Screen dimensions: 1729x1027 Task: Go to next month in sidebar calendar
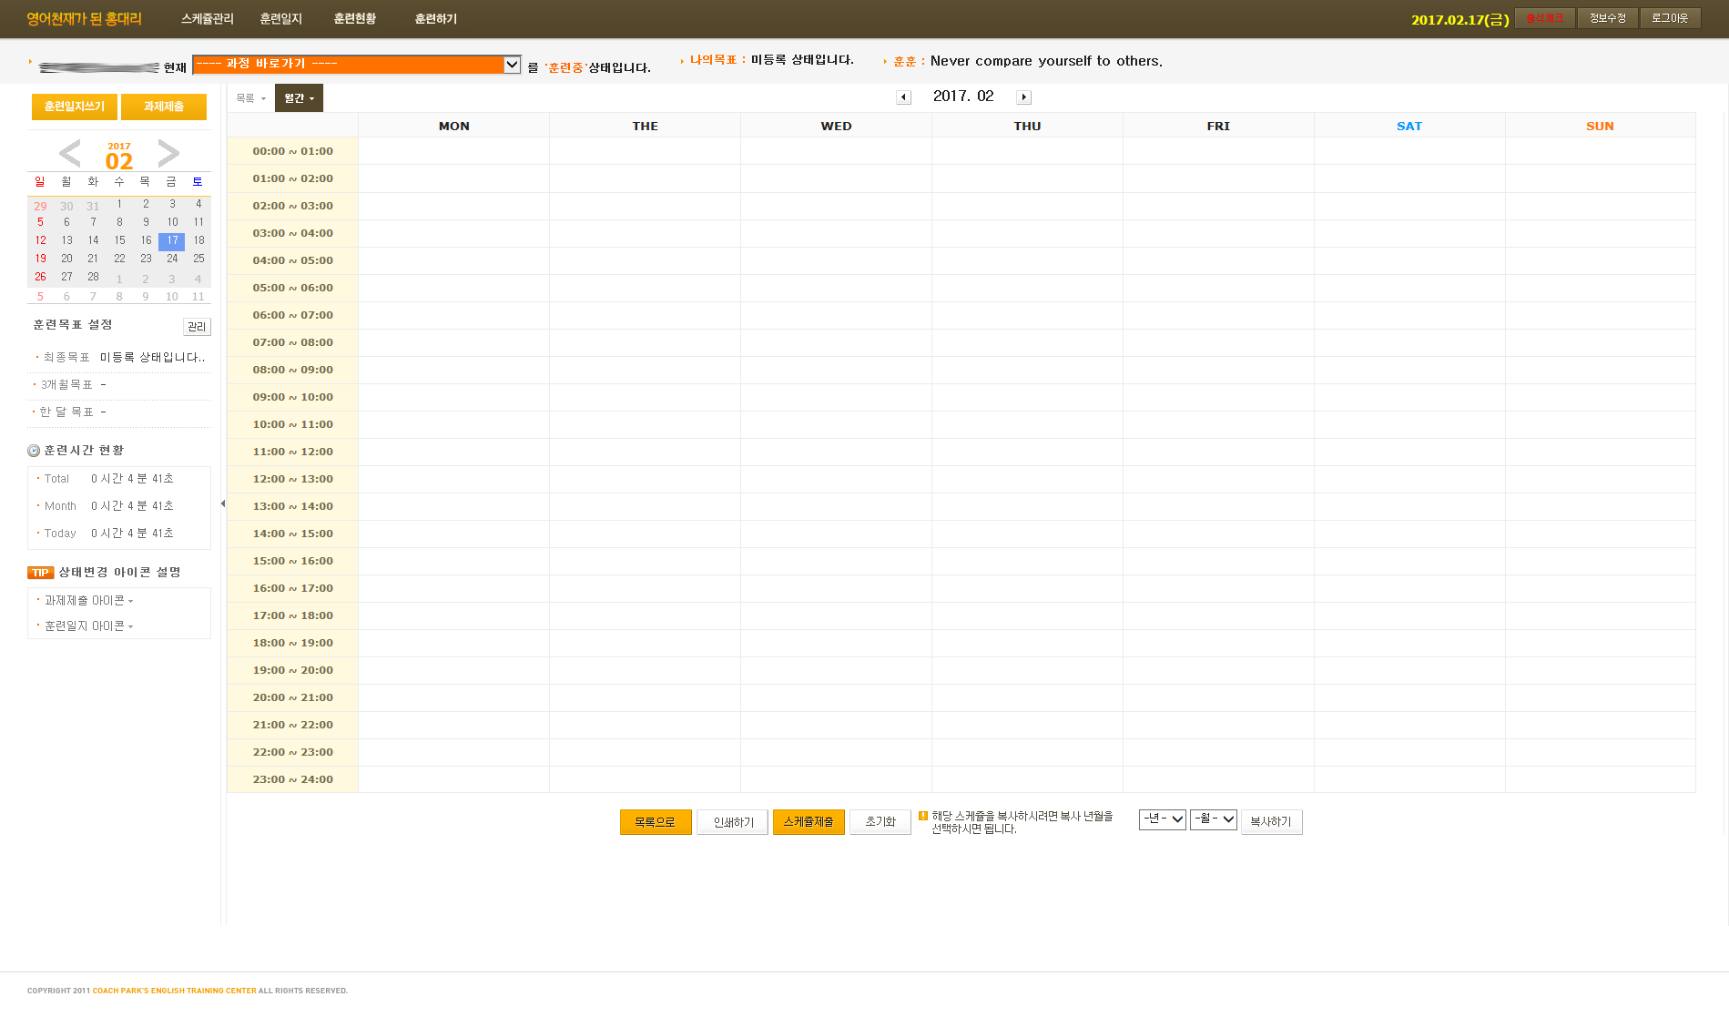[168, 153]
